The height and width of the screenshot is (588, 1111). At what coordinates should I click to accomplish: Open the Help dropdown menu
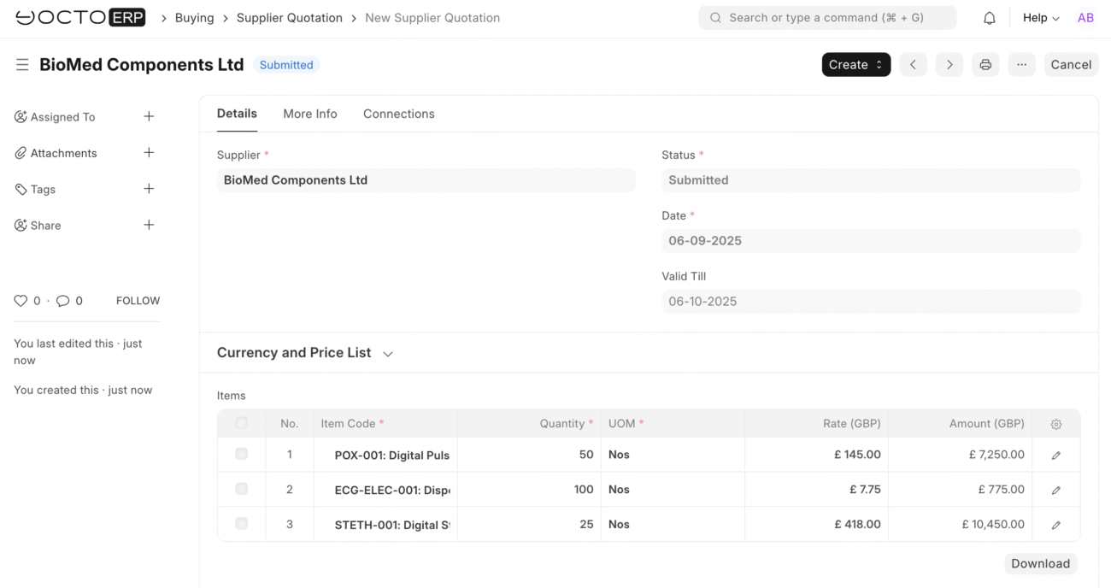[1041, 18]
